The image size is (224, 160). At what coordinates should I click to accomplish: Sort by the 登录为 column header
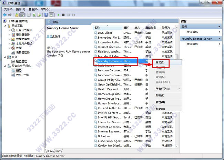168,28
